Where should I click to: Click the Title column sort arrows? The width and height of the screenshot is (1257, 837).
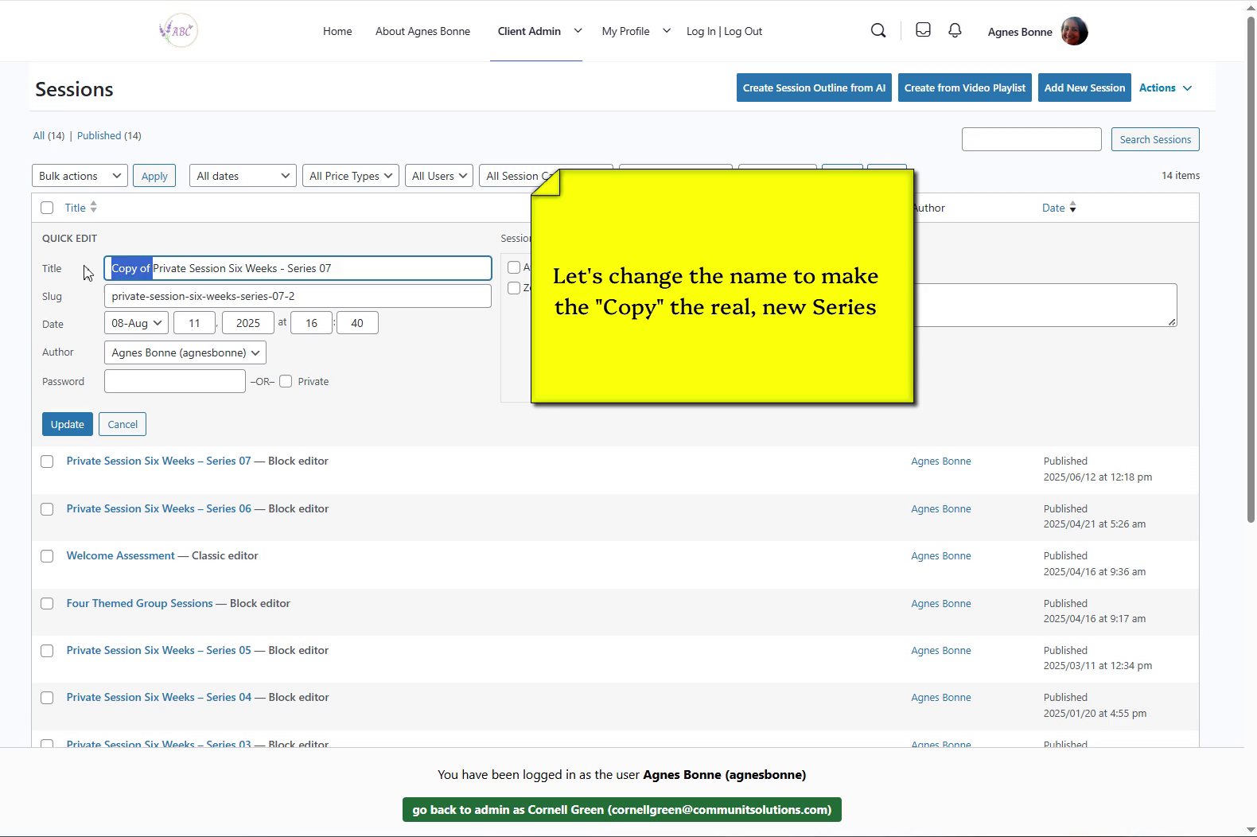pyautogui.click(x=94, y=208)
